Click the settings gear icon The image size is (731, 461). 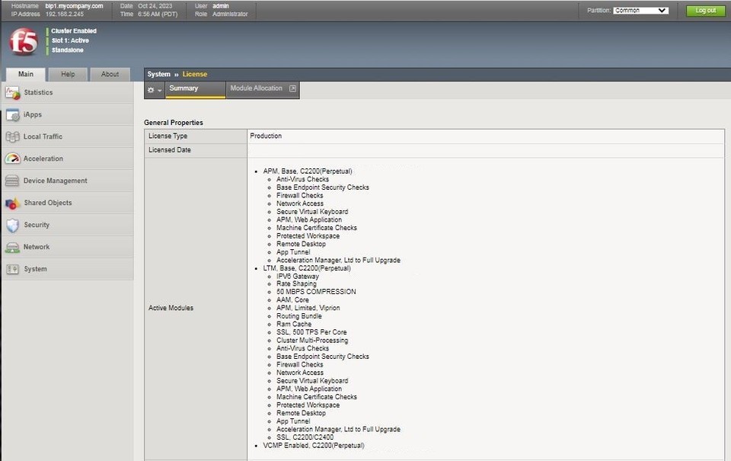(x=151, y=90)
